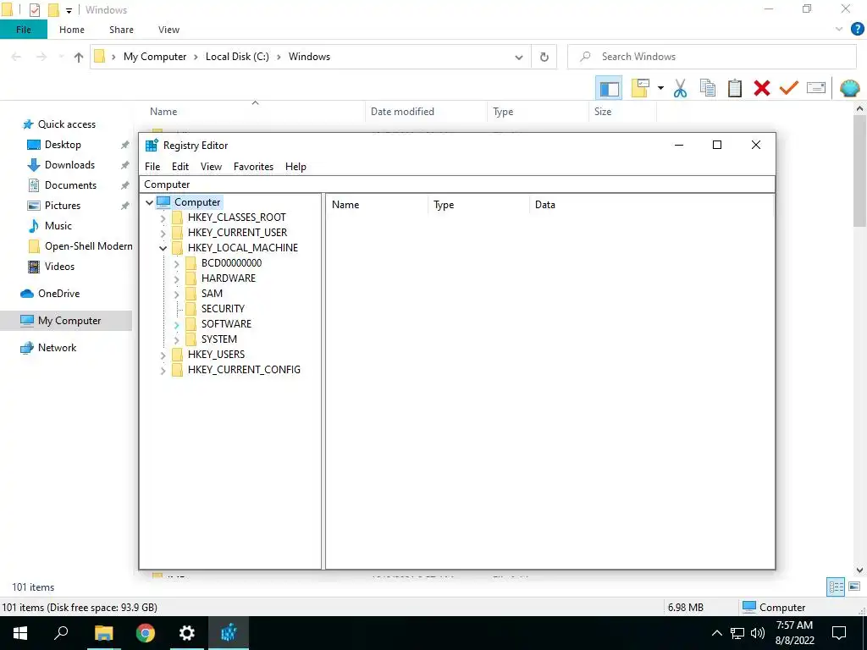Open Documents in navigation pane
867x650 pixels.
click(x=70, y=185)
